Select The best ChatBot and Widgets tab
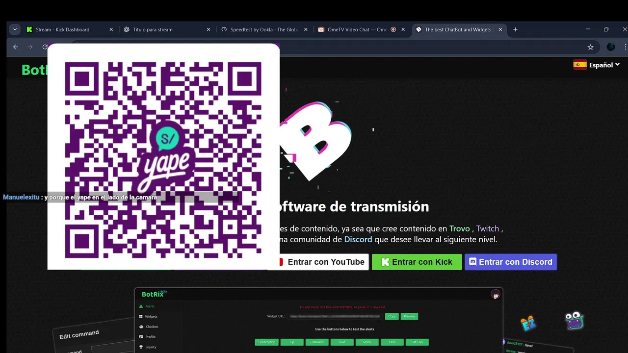The height and width of the screenshot is (353, 628). (x=459, y=29)
